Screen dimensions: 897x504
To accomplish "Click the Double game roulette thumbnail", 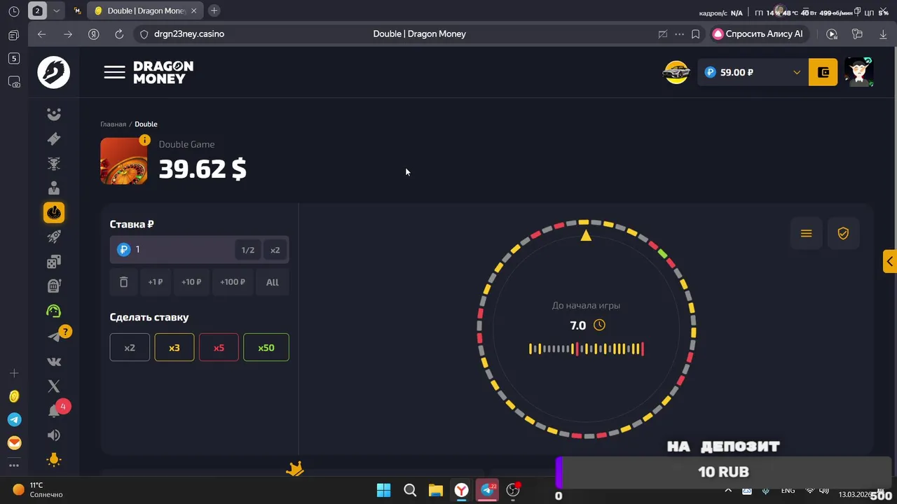I will (x=123, y=161).
